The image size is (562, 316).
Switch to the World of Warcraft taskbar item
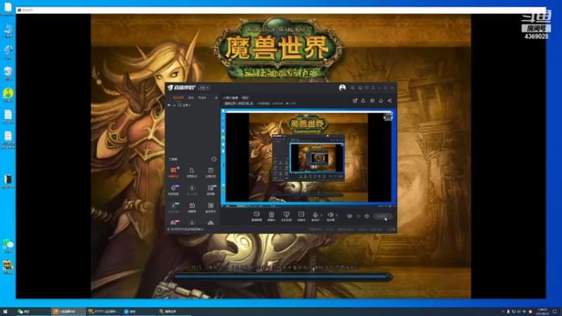point(174,312)
